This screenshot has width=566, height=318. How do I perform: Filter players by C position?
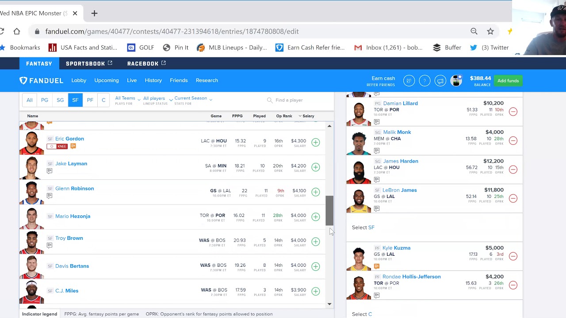tap(103, 100)
